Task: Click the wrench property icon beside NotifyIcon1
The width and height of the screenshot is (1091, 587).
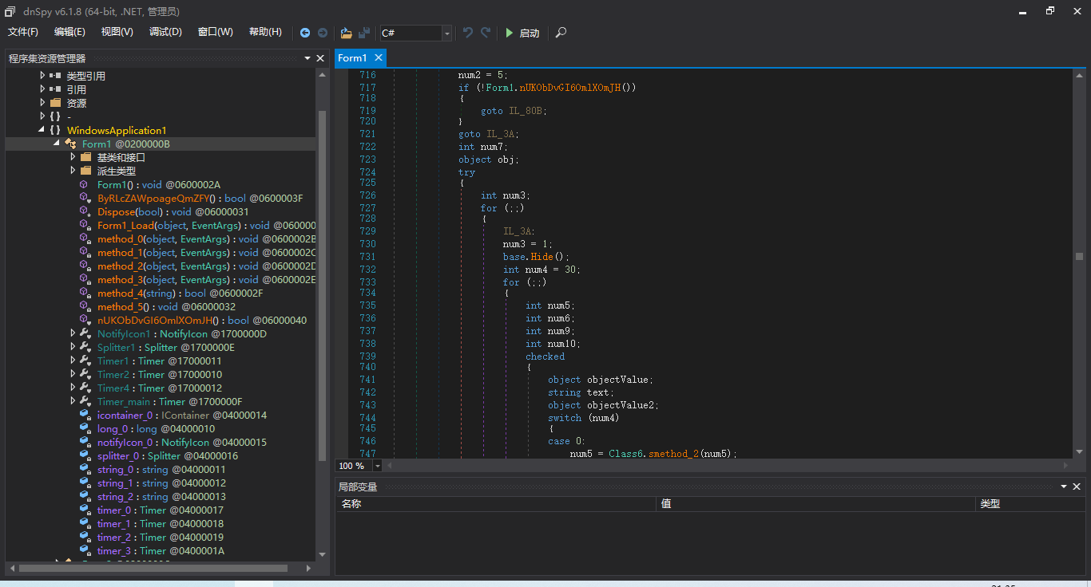Action: pyautogui.click(x=85, y=333)
